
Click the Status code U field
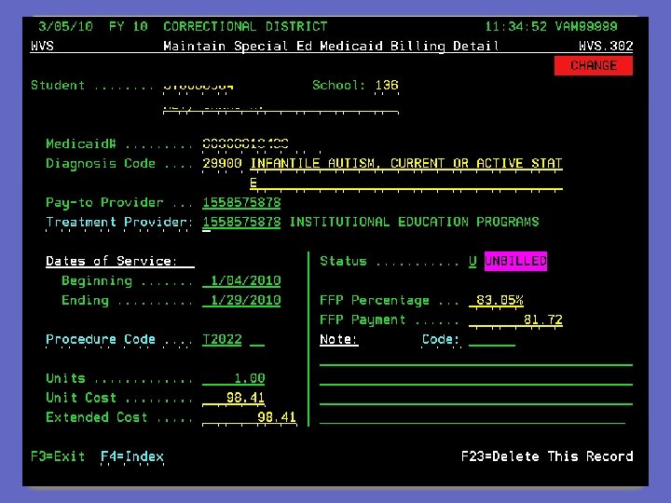point(472,261)
